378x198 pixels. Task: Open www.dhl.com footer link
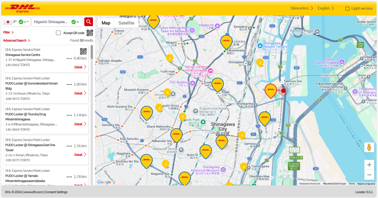33,192
